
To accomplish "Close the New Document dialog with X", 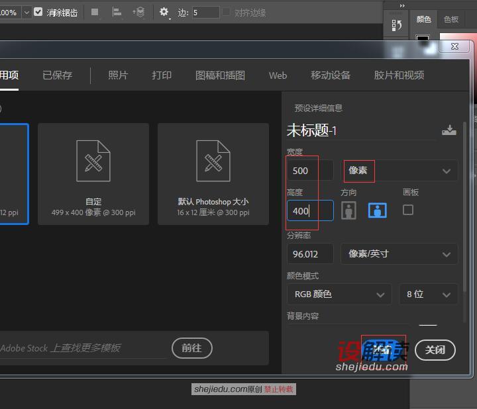I will click(454, 46).
